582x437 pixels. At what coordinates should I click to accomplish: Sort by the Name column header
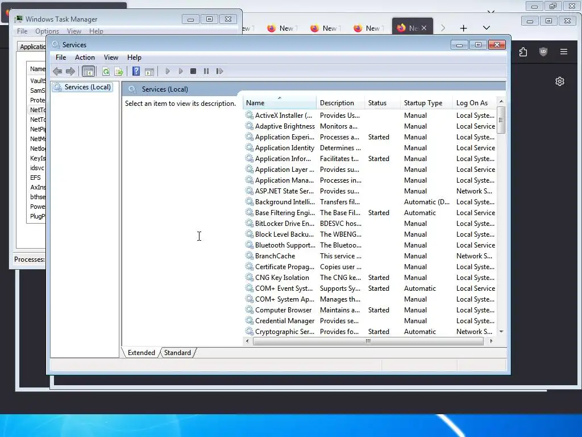pos(280,103)
